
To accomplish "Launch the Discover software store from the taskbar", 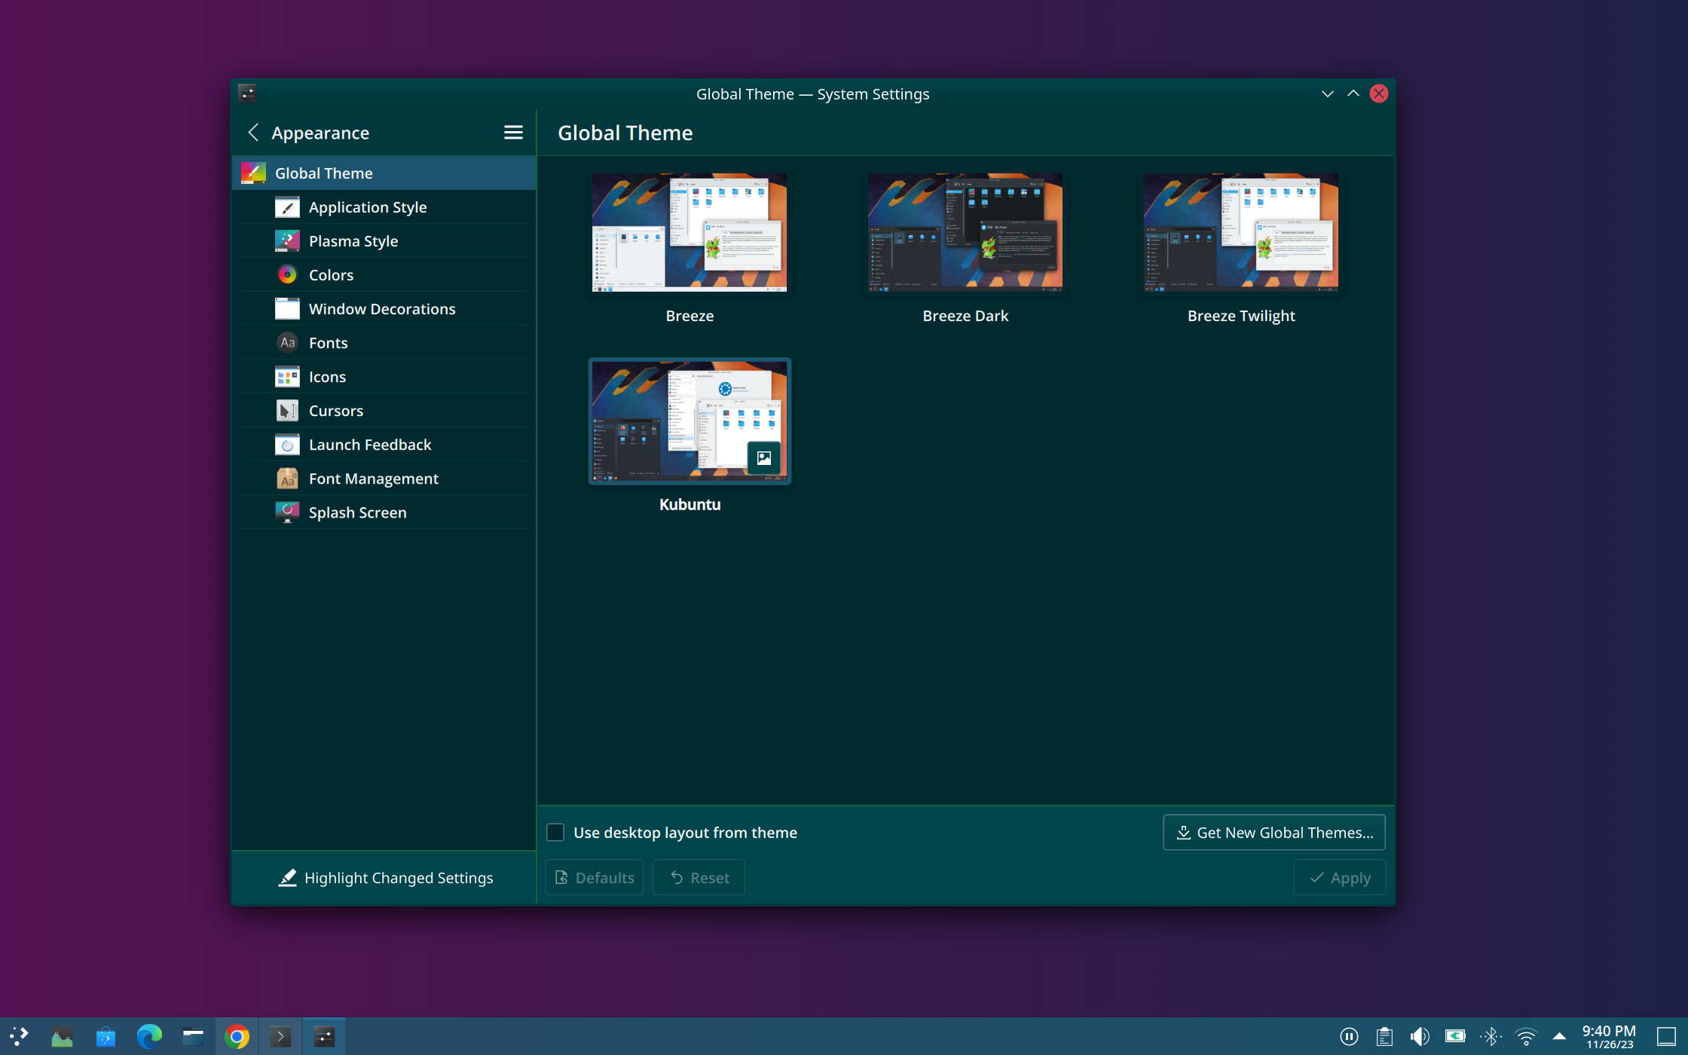I will (x=105, y=1037).
